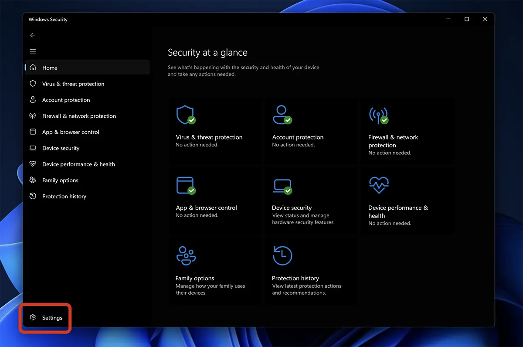Click the large Account protection person icon

point(282,115)
